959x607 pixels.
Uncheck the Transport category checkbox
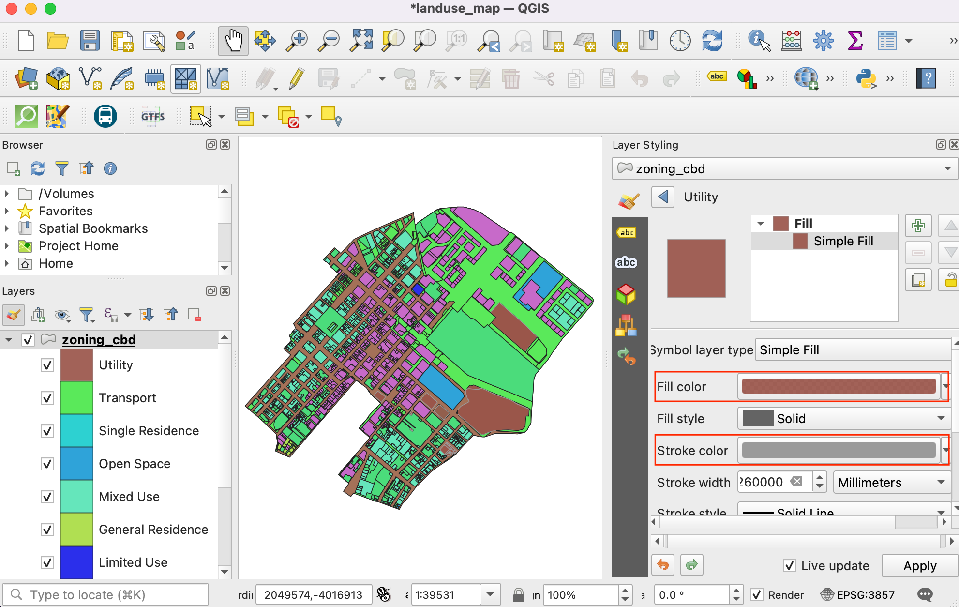click(x=47, y=398)
